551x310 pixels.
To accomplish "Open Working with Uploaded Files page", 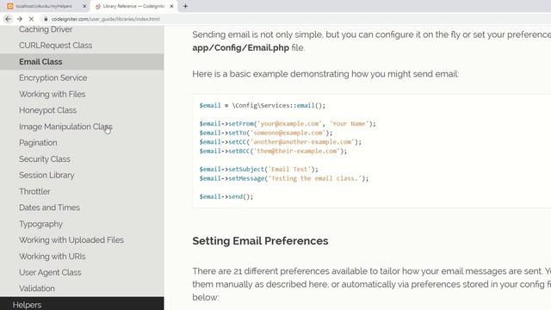I will [71, 240].
